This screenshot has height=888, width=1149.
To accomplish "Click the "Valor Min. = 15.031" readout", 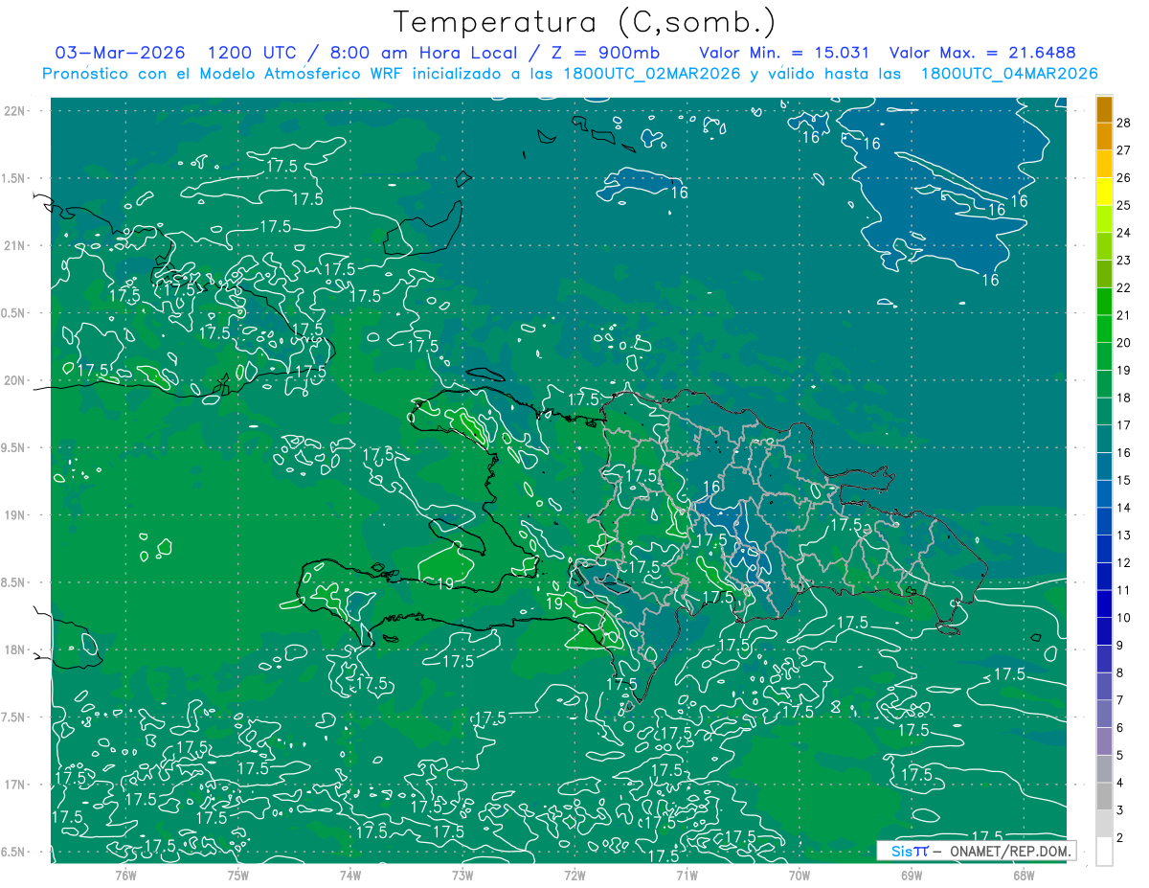I will (784, 53).
